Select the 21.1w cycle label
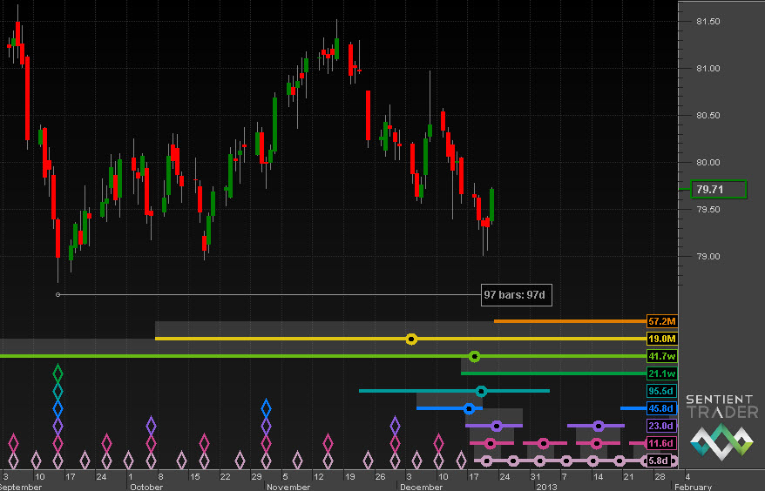The height and width of the screenshot is (491, 765). click(661, 373)
